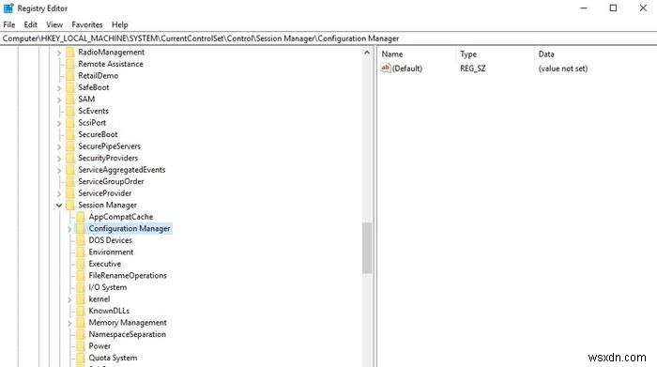This screenshot has width=657, height=367.
Task: Select the Quota System key label
Action: point(113,358)
